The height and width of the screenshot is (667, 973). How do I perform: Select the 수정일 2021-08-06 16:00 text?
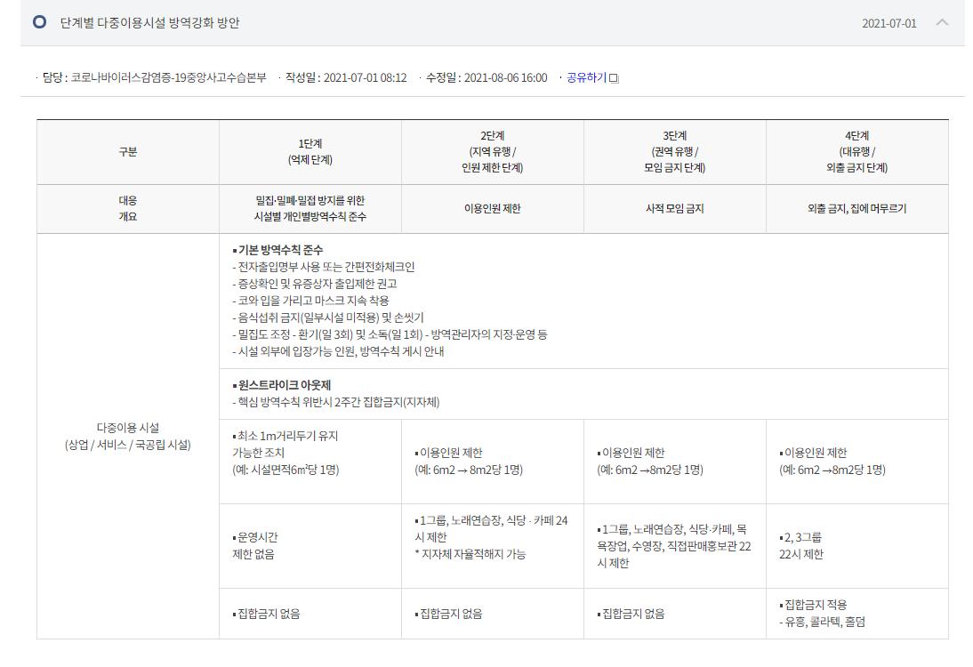(x=486, y=77)
